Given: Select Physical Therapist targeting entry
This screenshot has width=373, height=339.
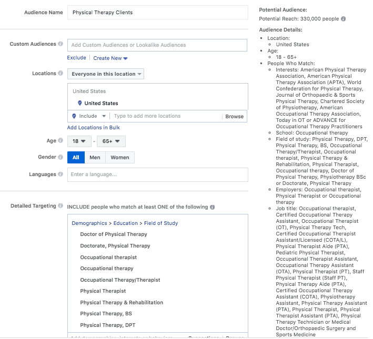Looking at the screenshot, I should (103, 291).
